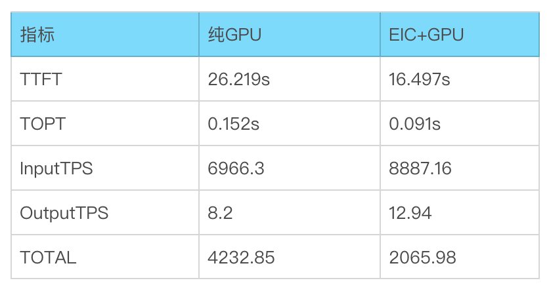Click the 8.2 OutputTPS value

coord(220,213)
